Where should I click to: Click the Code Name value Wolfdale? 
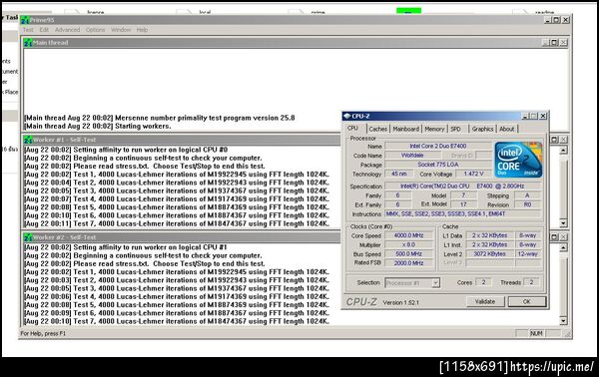point(412,156)
